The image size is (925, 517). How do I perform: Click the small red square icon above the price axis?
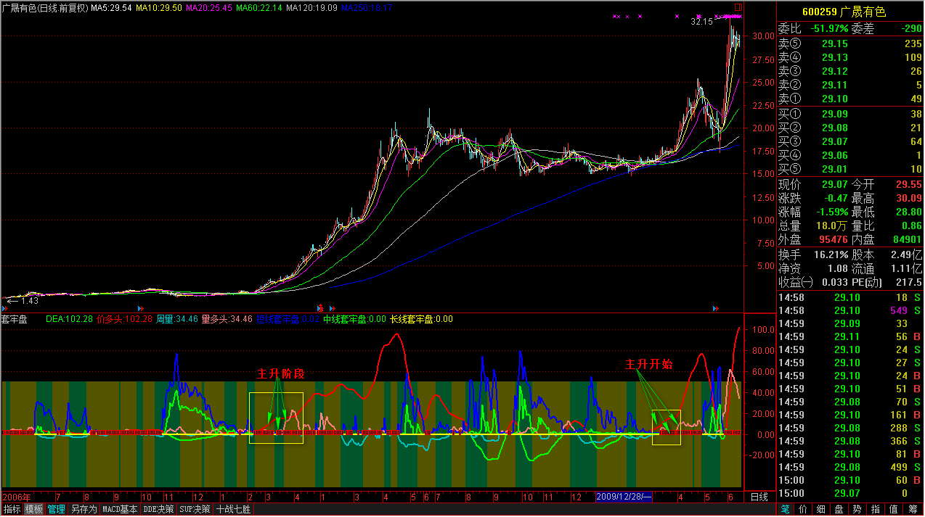coord(738,7)
